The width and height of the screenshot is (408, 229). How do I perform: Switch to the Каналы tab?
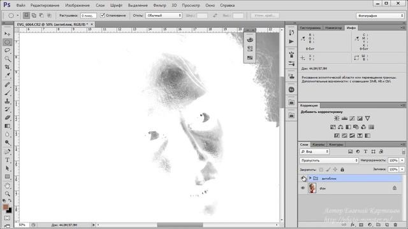point(319,144)
